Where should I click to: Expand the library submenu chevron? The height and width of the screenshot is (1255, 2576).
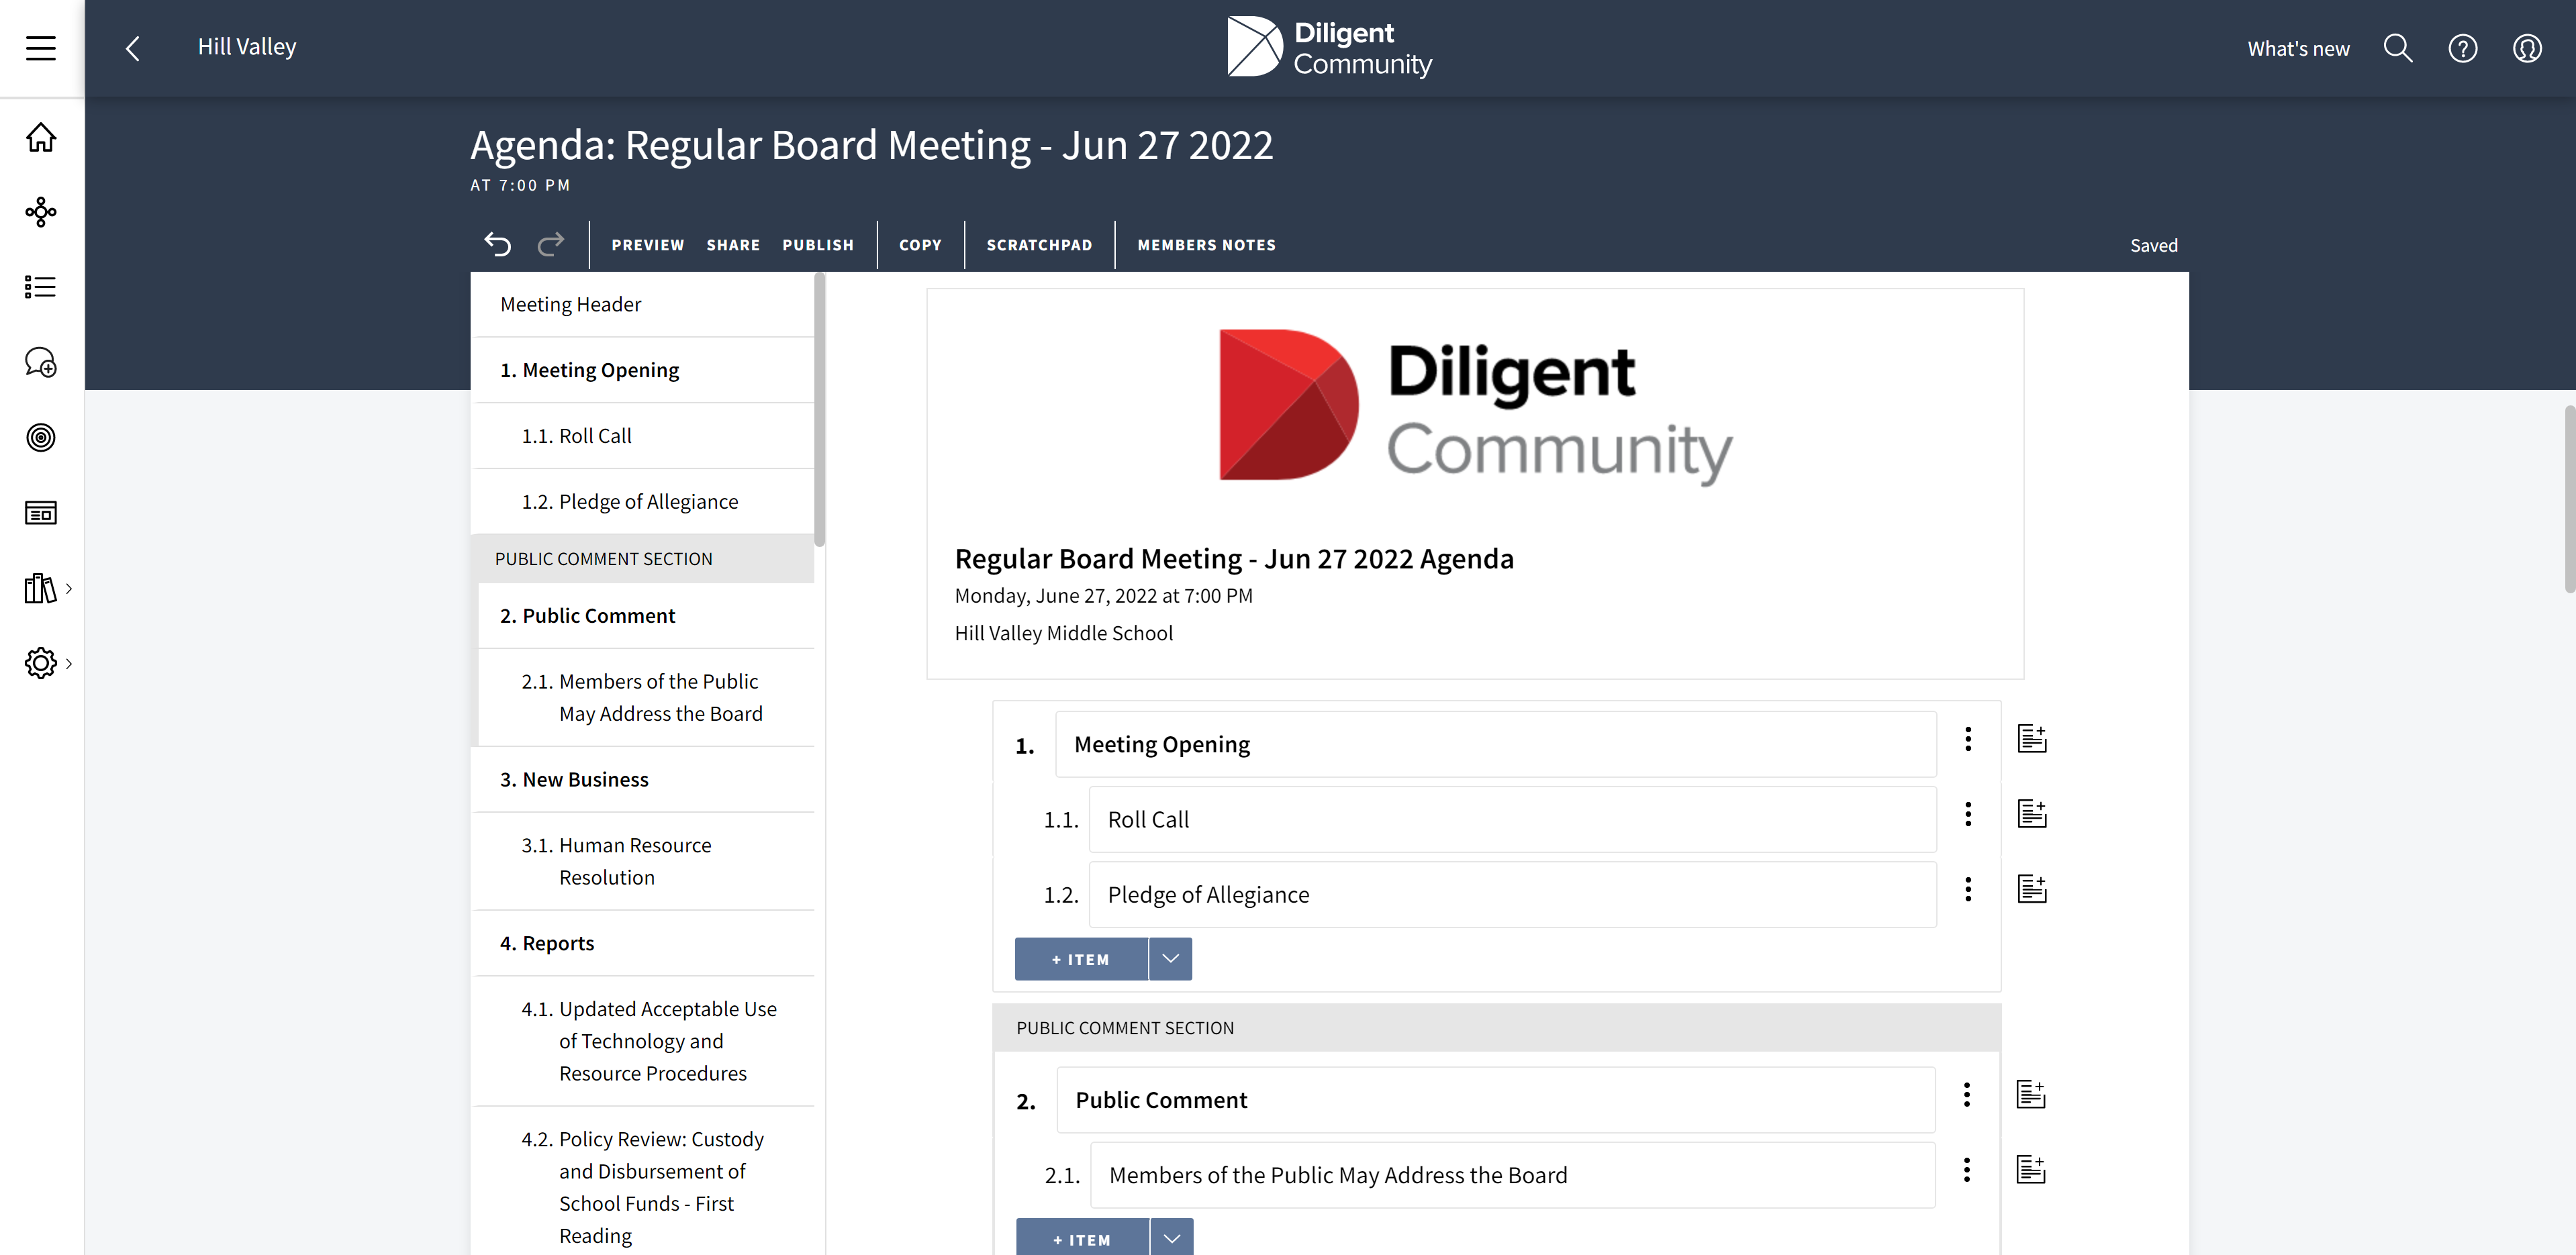click(x=69, y=588)
